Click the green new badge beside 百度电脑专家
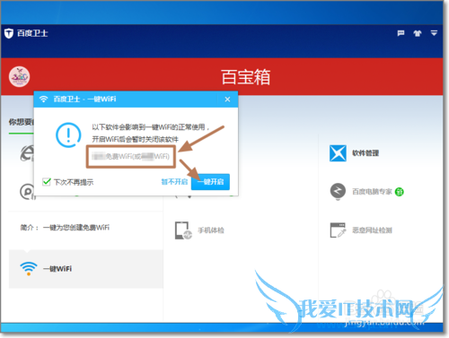Viewport: 449px width, 338px height. pyautogui.click(x=400, y=192)
